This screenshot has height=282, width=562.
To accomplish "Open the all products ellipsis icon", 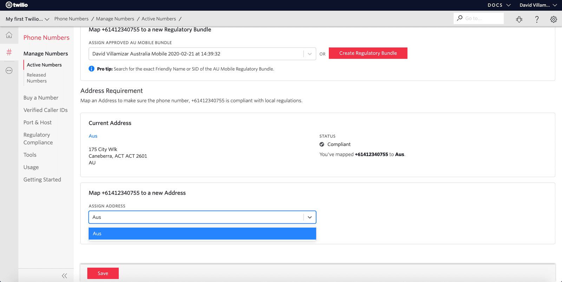I will tap(9, 71).
